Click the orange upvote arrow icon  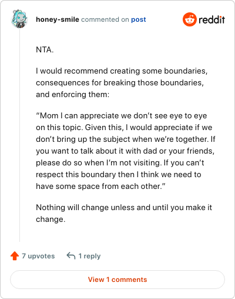pos(15,256)
